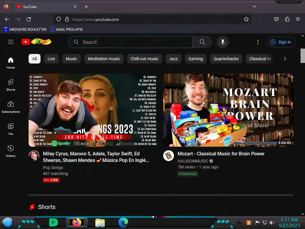
Task: Open the 100 Hits 2023 live stream thumbnail
Action: pos(93,110)
